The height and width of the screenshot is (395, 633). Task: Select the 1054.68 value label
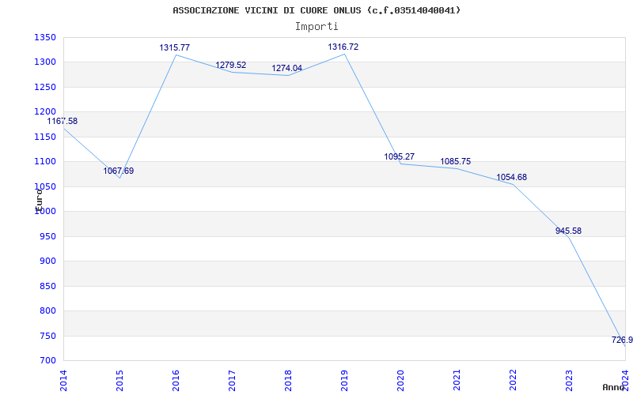(511, 177)
